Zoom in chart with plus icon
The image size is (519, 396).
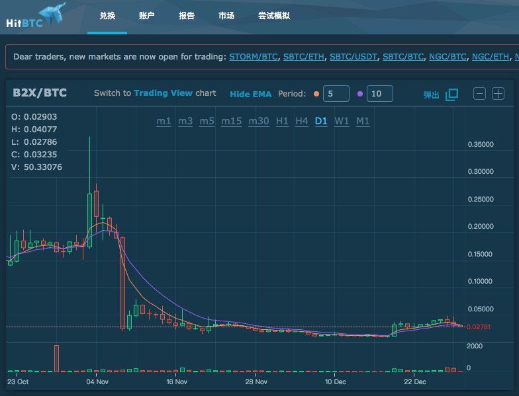pos(498,94)
